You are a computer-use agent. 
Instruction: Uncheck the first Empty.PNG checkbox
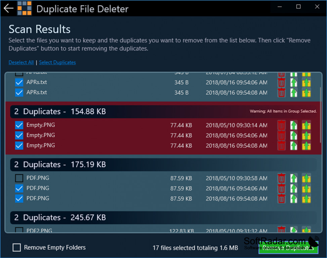[x=19, y=125]
